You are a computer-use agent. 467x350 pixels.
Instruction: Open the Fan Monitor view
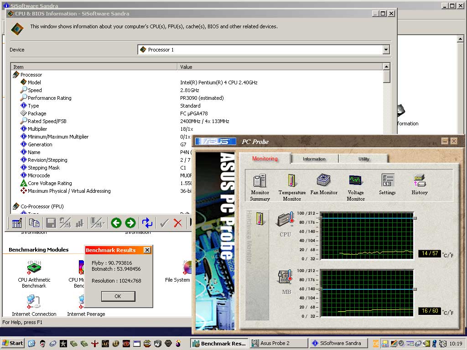point(324,180)
